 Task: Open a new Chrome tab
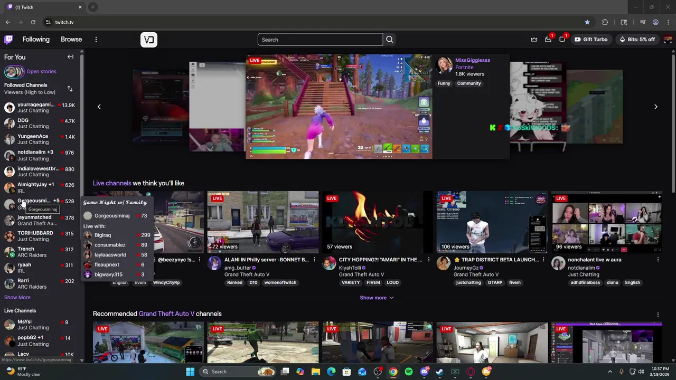[92, 7]
